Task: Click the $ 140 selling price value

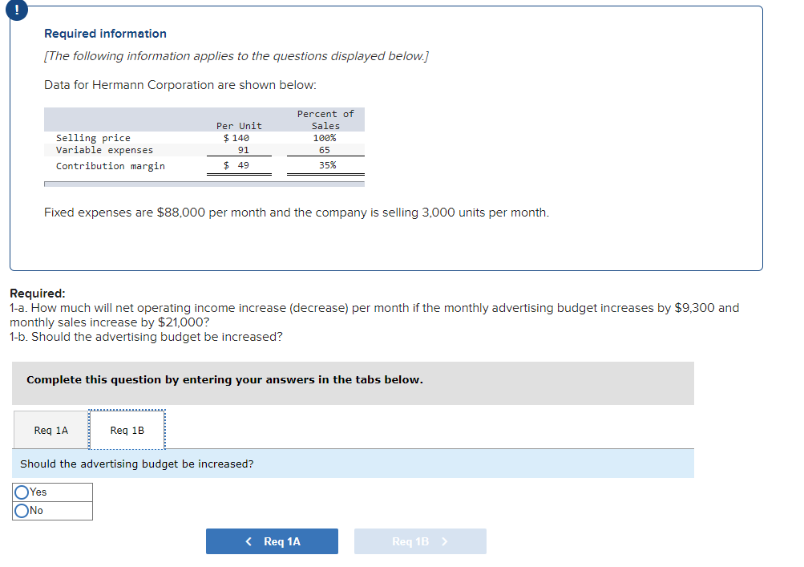Action: [236, 138]
